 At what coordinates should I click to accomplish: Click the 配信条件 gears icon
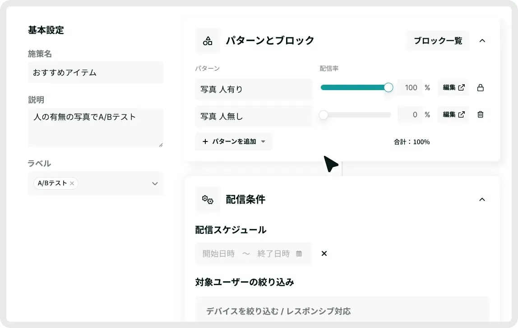coord(208,200)
